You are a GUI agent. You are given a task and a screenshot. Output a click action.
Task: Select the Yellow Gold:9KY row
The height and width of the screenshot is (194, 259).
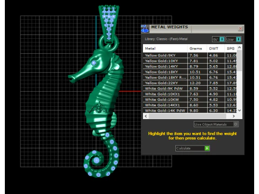[190, 56]
